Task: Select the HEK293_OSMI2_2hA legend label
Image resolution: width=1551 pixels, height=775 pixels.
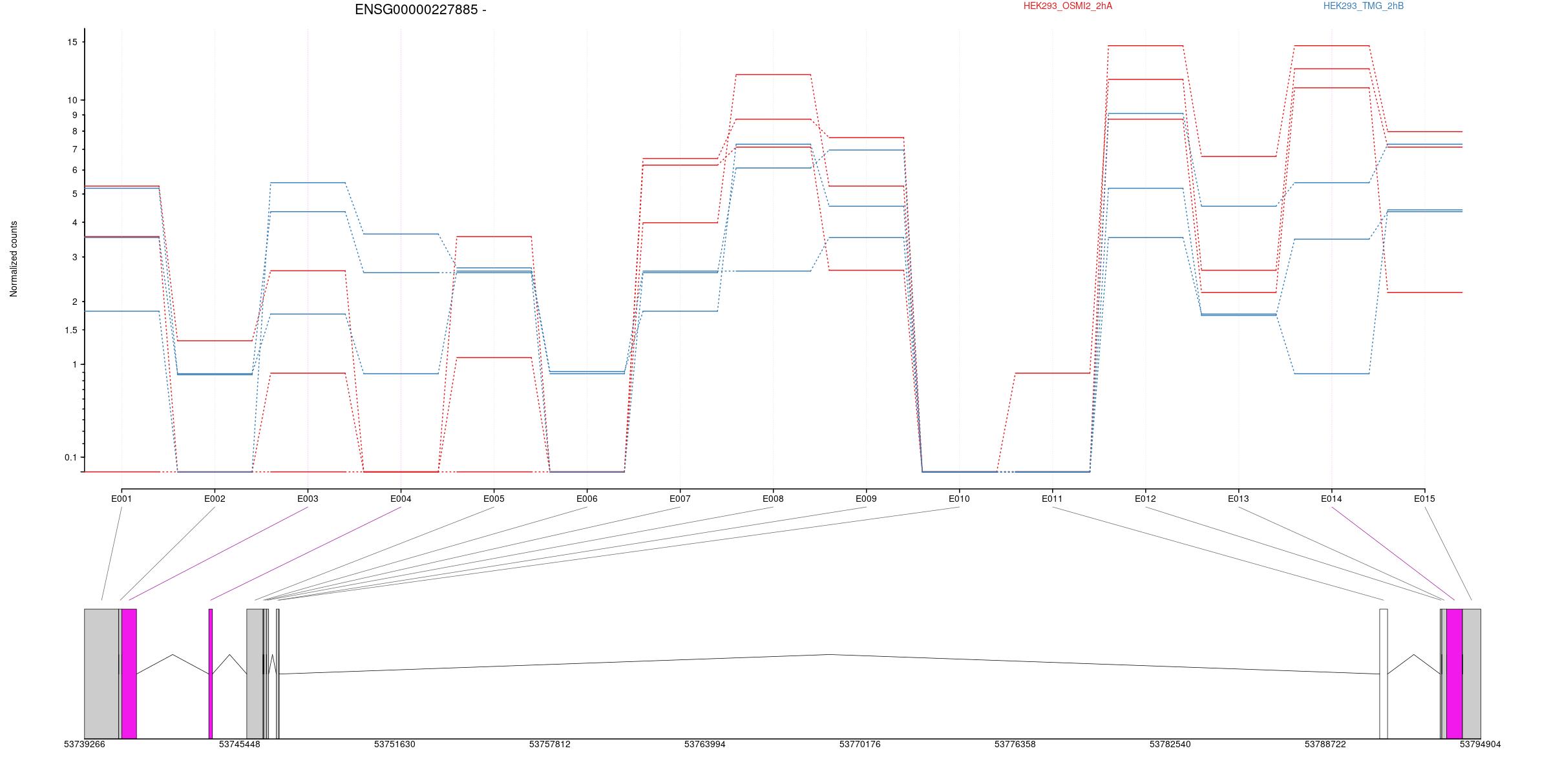Action: 1068,6
